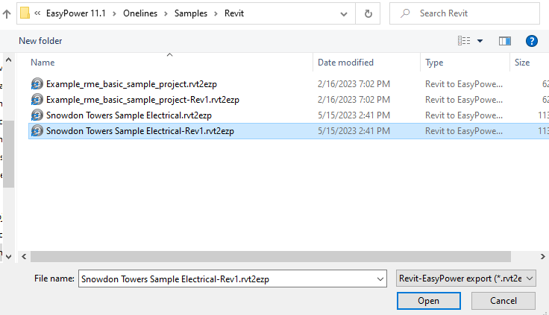Click icon of Example_rme_basic_sample_project-Rev1 file
Image resolution: width=549 pixels, height=315 pixels.
37,99
